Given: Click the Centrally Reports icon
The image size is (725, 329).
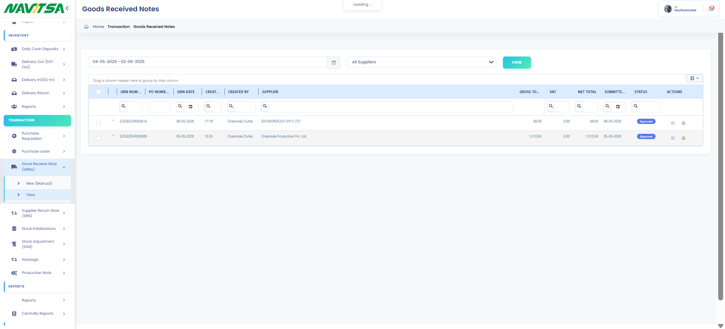Looking at the screenshot, I should pos(14,314).
